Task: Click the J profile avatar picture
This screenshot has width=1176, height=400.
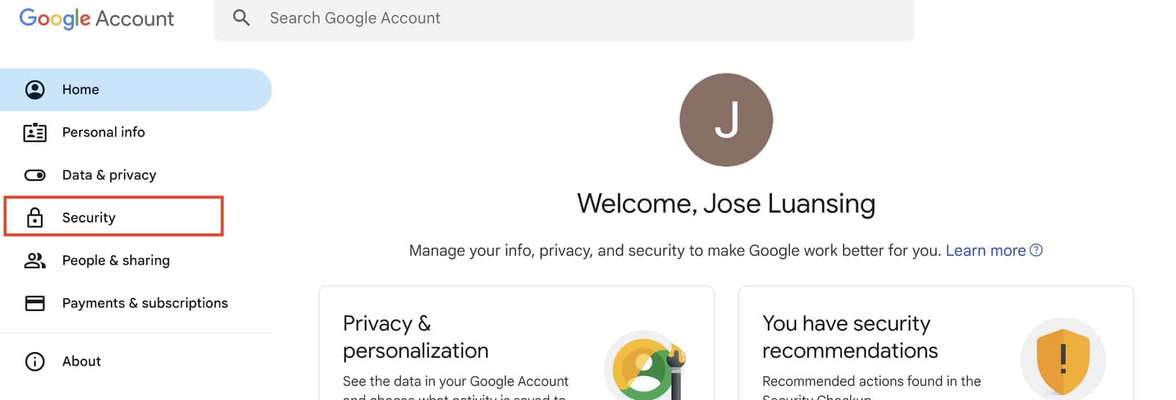Action: point(726,120)
